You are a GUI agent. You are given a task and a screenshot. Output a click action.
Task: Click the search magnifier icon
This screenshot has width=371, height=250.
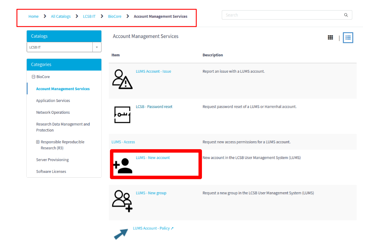[x=346, y=15]
